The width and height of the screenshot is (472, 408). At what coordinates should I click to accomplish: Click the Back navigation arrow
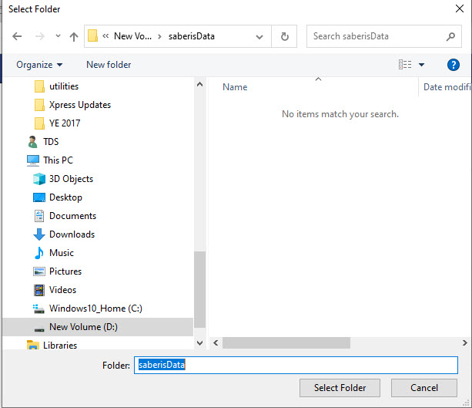pos(18,36)
